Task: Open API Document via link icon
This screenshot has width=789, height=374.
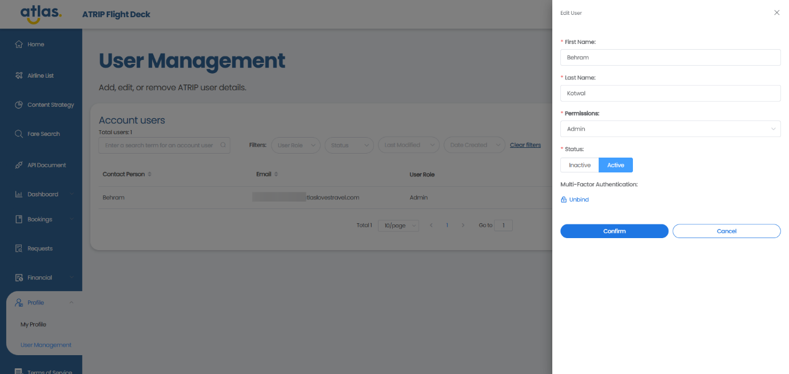Action: point(19,165)
